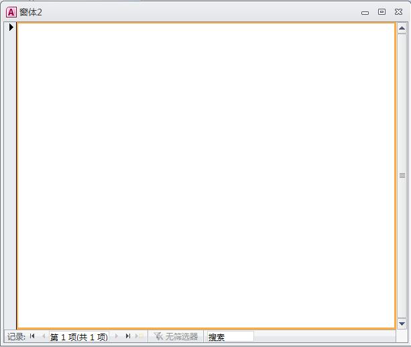Image resolution: width=411 pixels, height=347 pixels.
Task: Click the record selector arrow on left
Action: [x=11, y=27]
